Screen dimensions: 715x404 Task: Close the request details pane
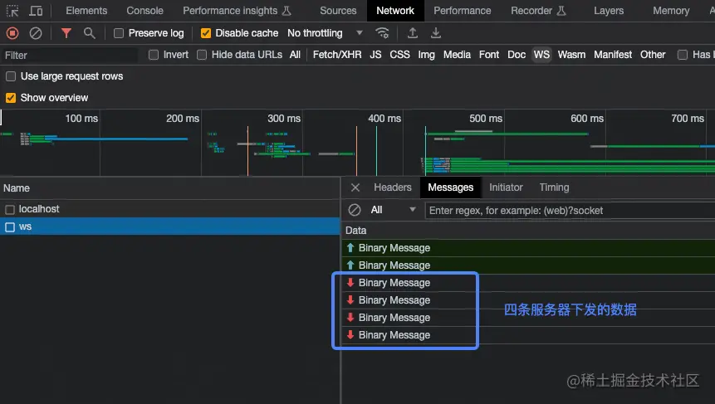coord(355,187)
